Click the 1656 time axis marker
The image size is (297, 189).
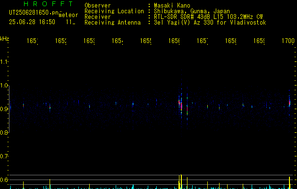(x=174, y=41)
